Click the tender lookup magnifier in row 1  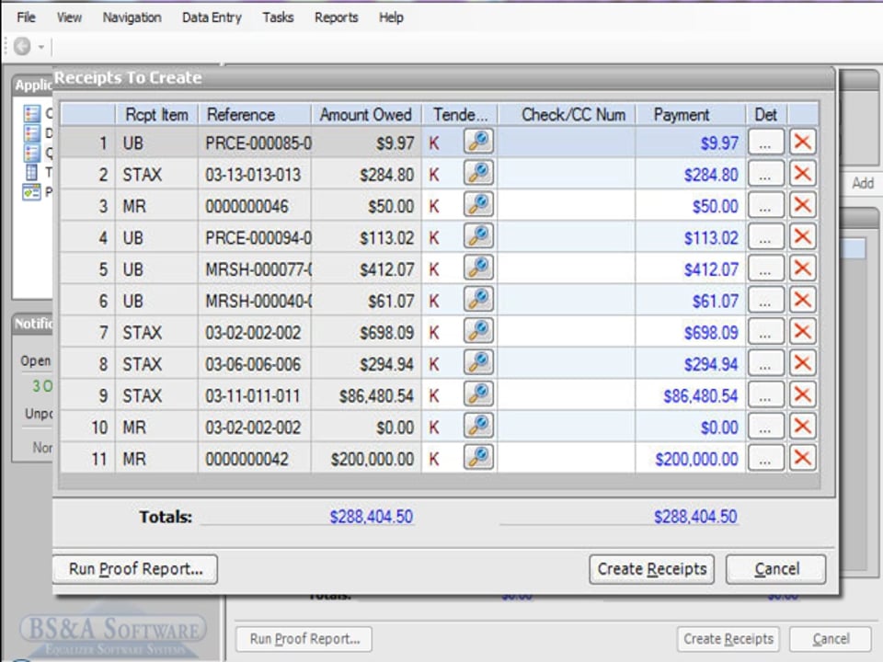[x=478, y=143]
